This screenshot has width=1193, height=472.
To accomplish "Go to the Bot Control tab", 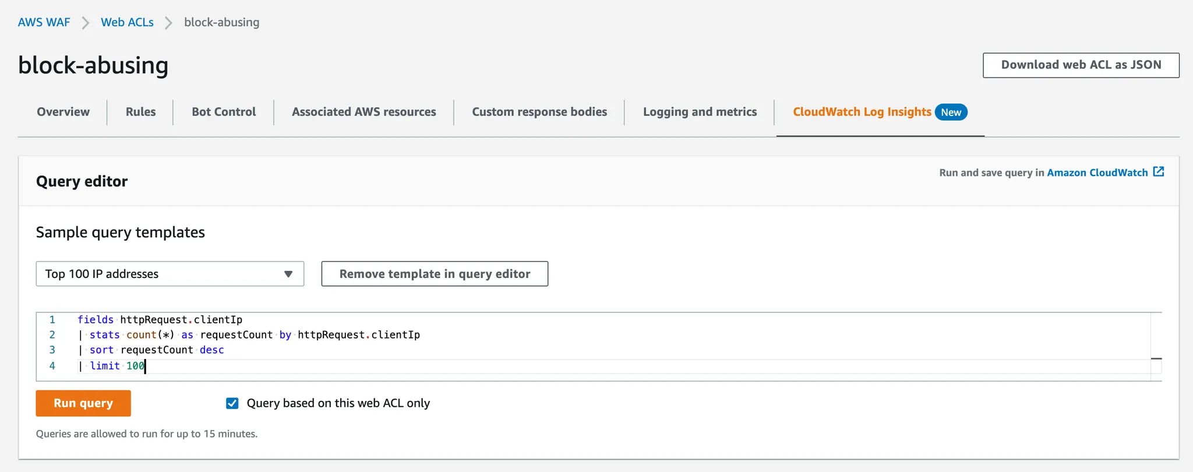I will [224, 112].
